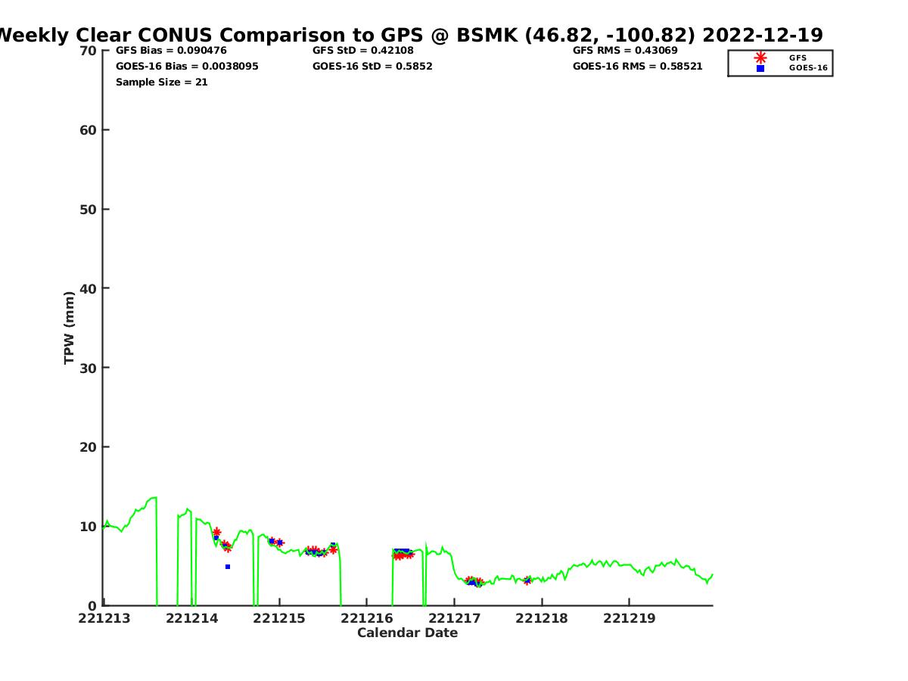Click the 221217 x-axis tick label
Viewport: 908px width, 681px height.
click(454, 618)
